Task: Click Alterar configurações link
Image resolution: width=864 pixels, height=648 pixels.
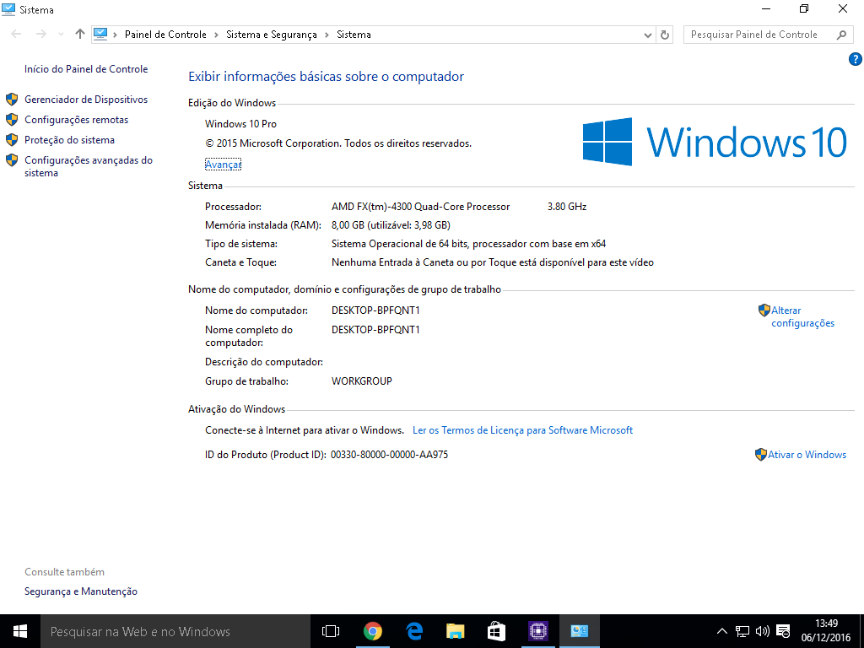Action: (803, 317)
